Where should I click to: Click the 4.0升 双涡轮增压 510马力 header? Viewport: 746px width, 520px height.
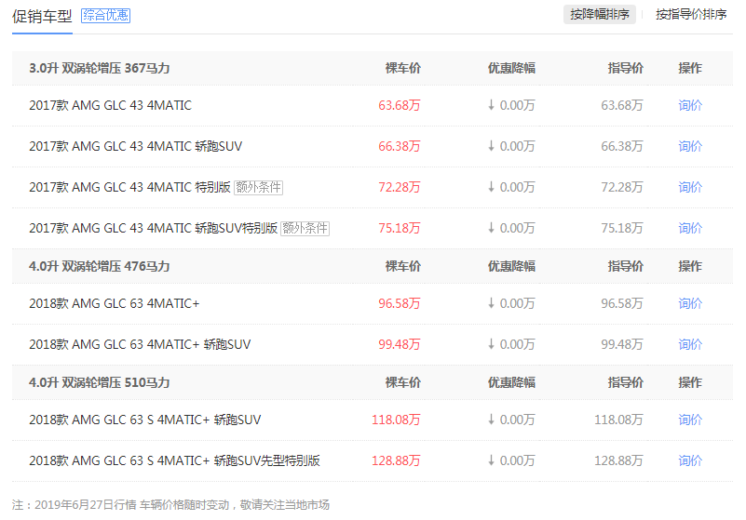point(100,382)
